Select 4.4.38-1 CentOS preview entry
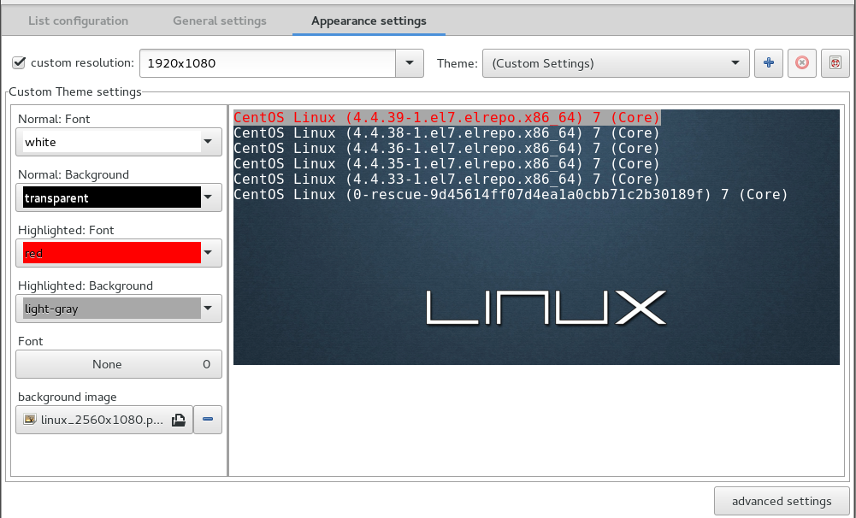 coord(446,132)
